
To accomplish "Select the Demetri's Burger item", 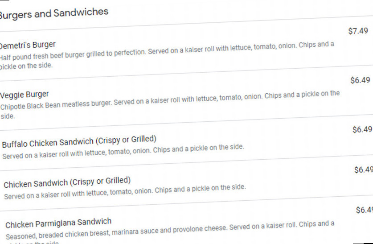I will [x=28, y=45].
